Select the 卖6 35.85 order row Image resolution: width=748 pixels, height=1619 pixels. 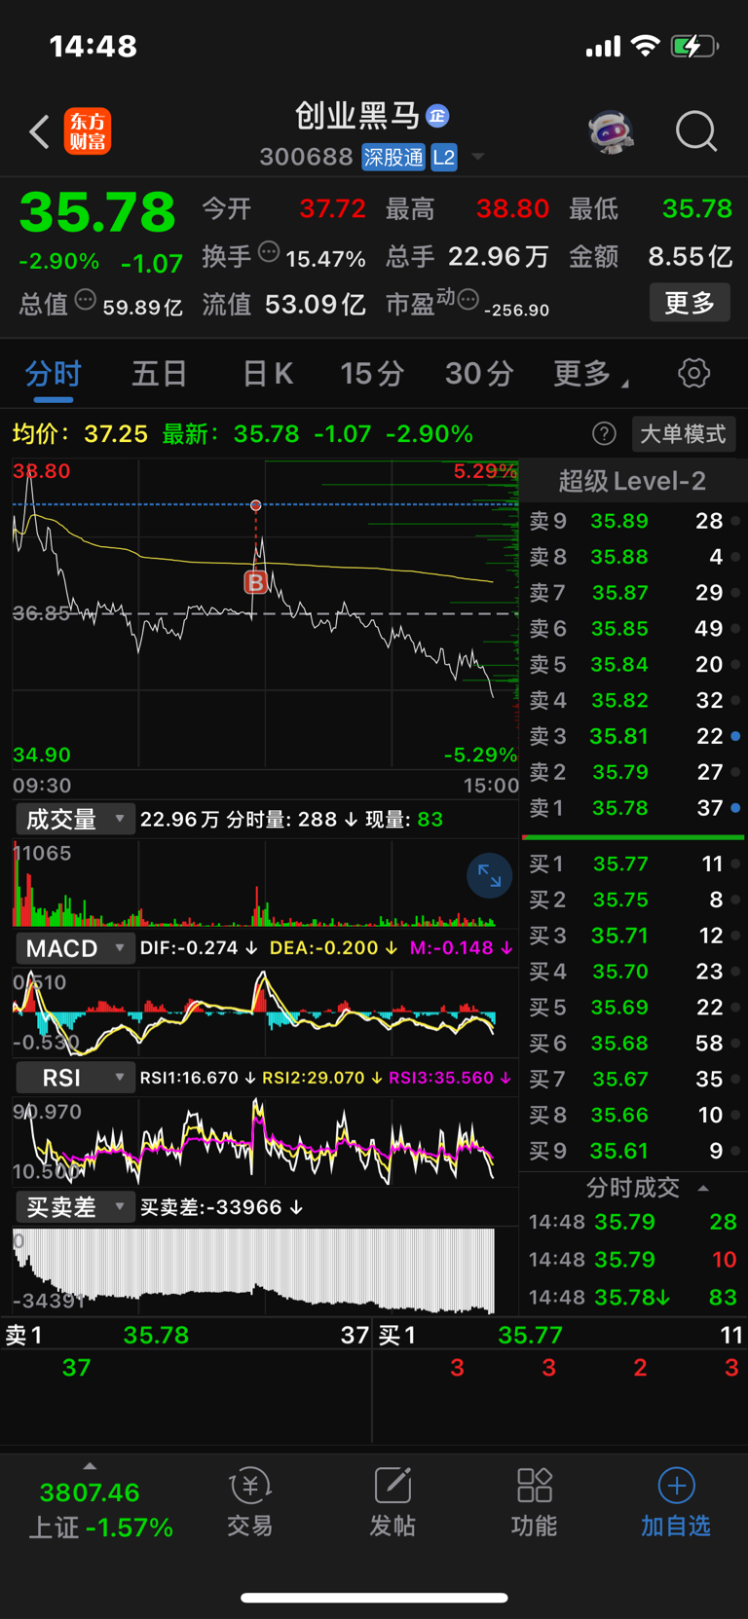click(634, 629)
